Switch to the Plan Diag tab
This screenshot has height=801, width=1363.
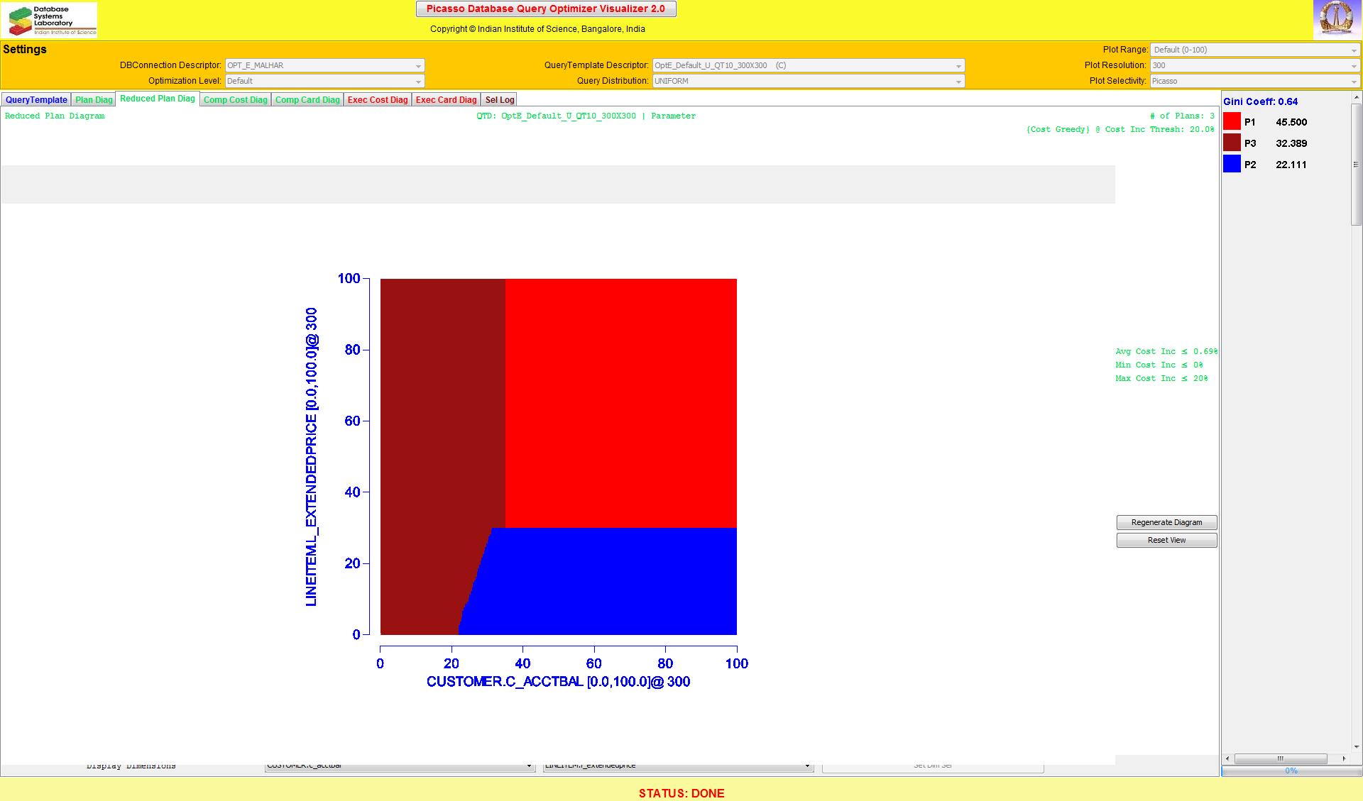click(94, 100)
